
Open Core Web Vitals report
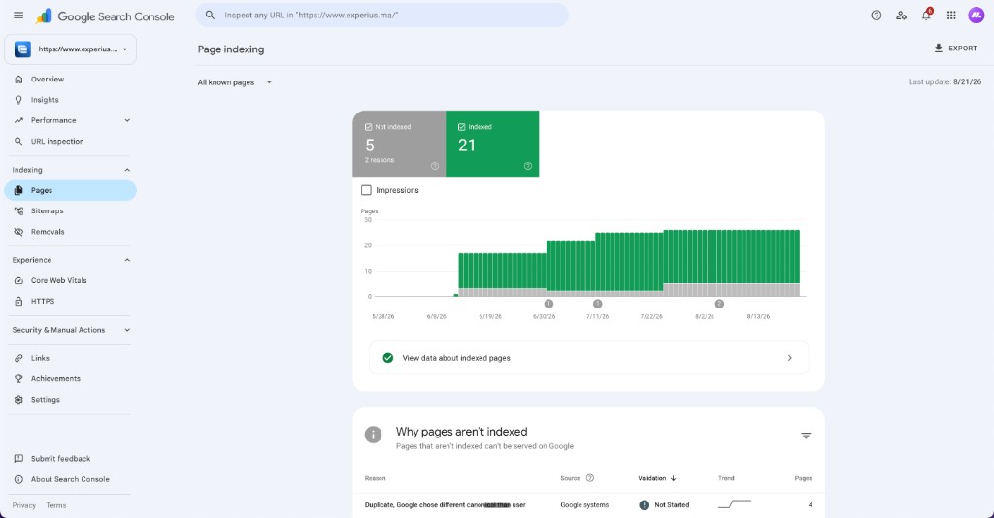click(70, 280)
